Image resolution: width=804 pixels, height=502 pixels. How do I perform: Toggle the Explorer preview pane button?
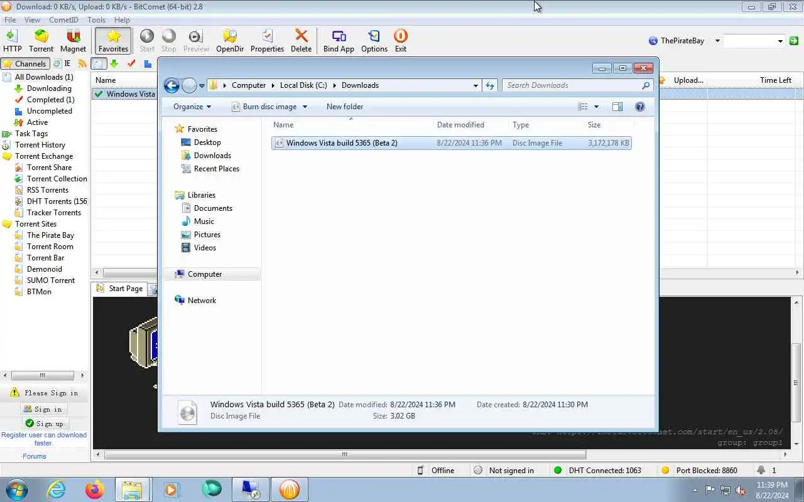coord(617,107)
